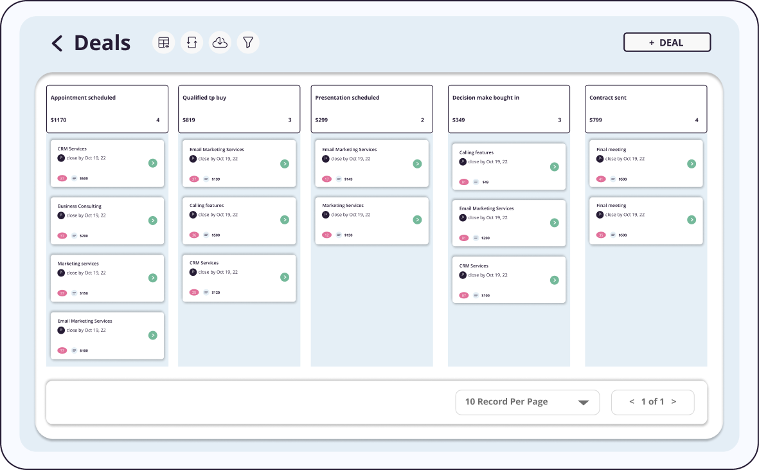Screen dimensions: 759x470
Task: Expand the 10 Record Per Page dropdown
Action: coord(527,402)
